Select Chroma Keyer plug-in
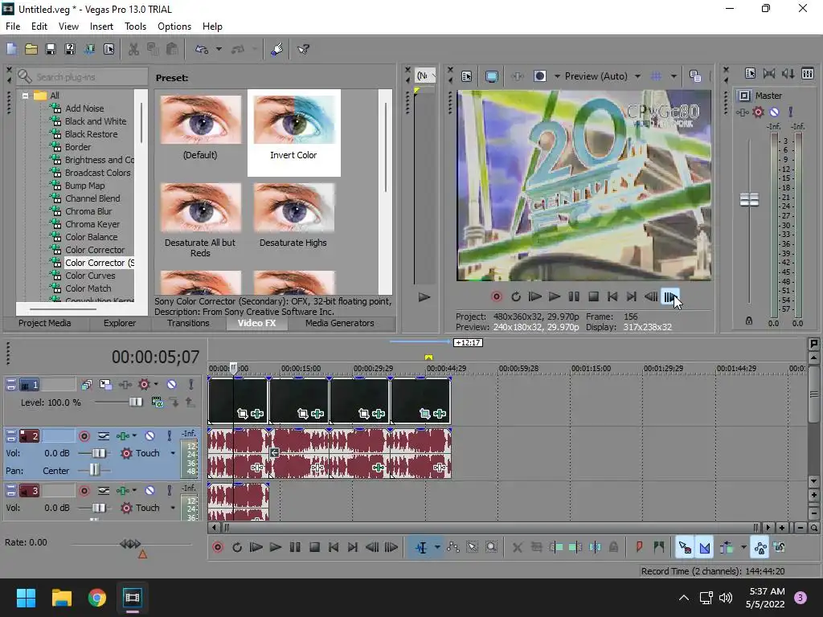The width and height of the screenshot is (823, 617). 92,224
